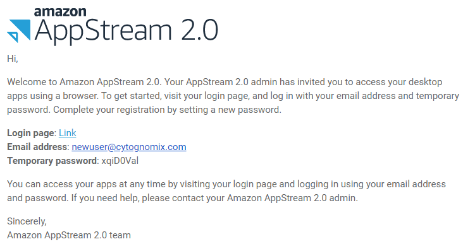Click the bold 'Temporary password' label
Viewport: 463px width, 244px height.
click(x=52, y=161)
